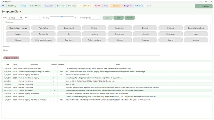This screenshot has height=120, width=214.
Task: Click the NutriSignals app icon in title bar
Action: pos(2,2)
